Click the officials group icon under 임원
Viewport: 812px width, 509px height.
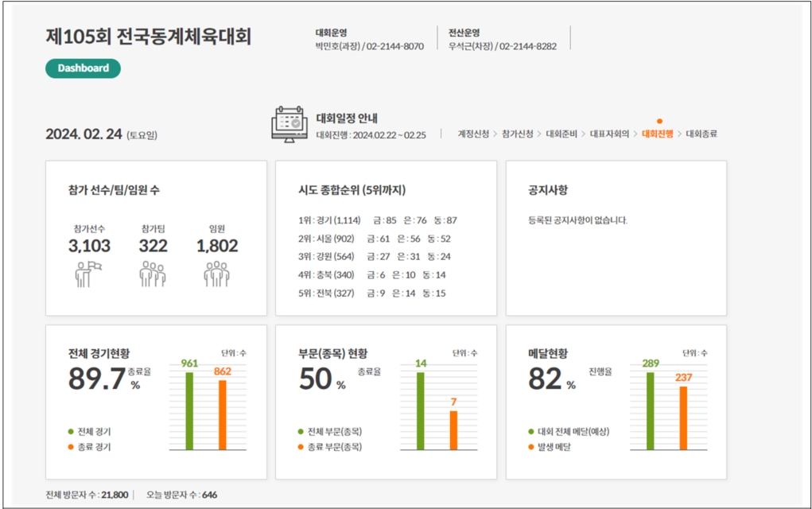click(216, 273)
